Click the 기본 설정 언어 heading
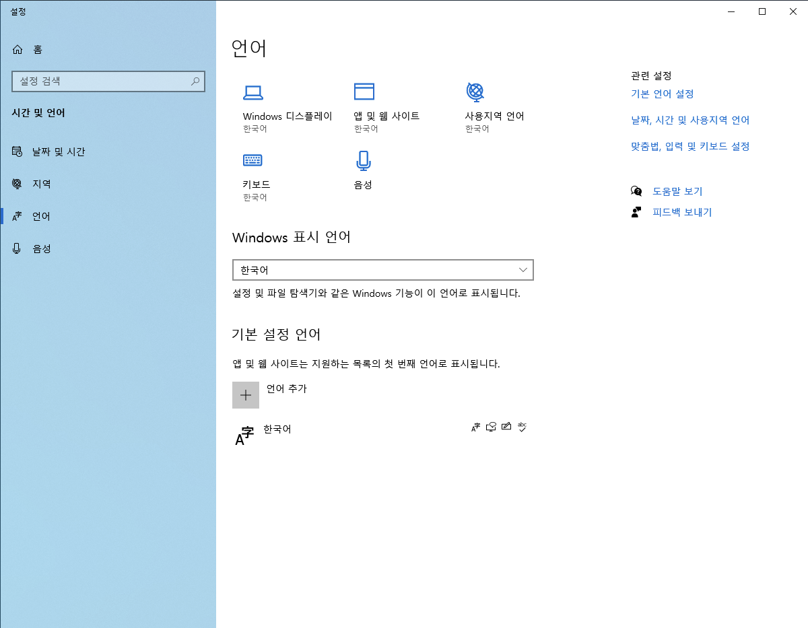 pyautogui.click(x=276, y=334)
